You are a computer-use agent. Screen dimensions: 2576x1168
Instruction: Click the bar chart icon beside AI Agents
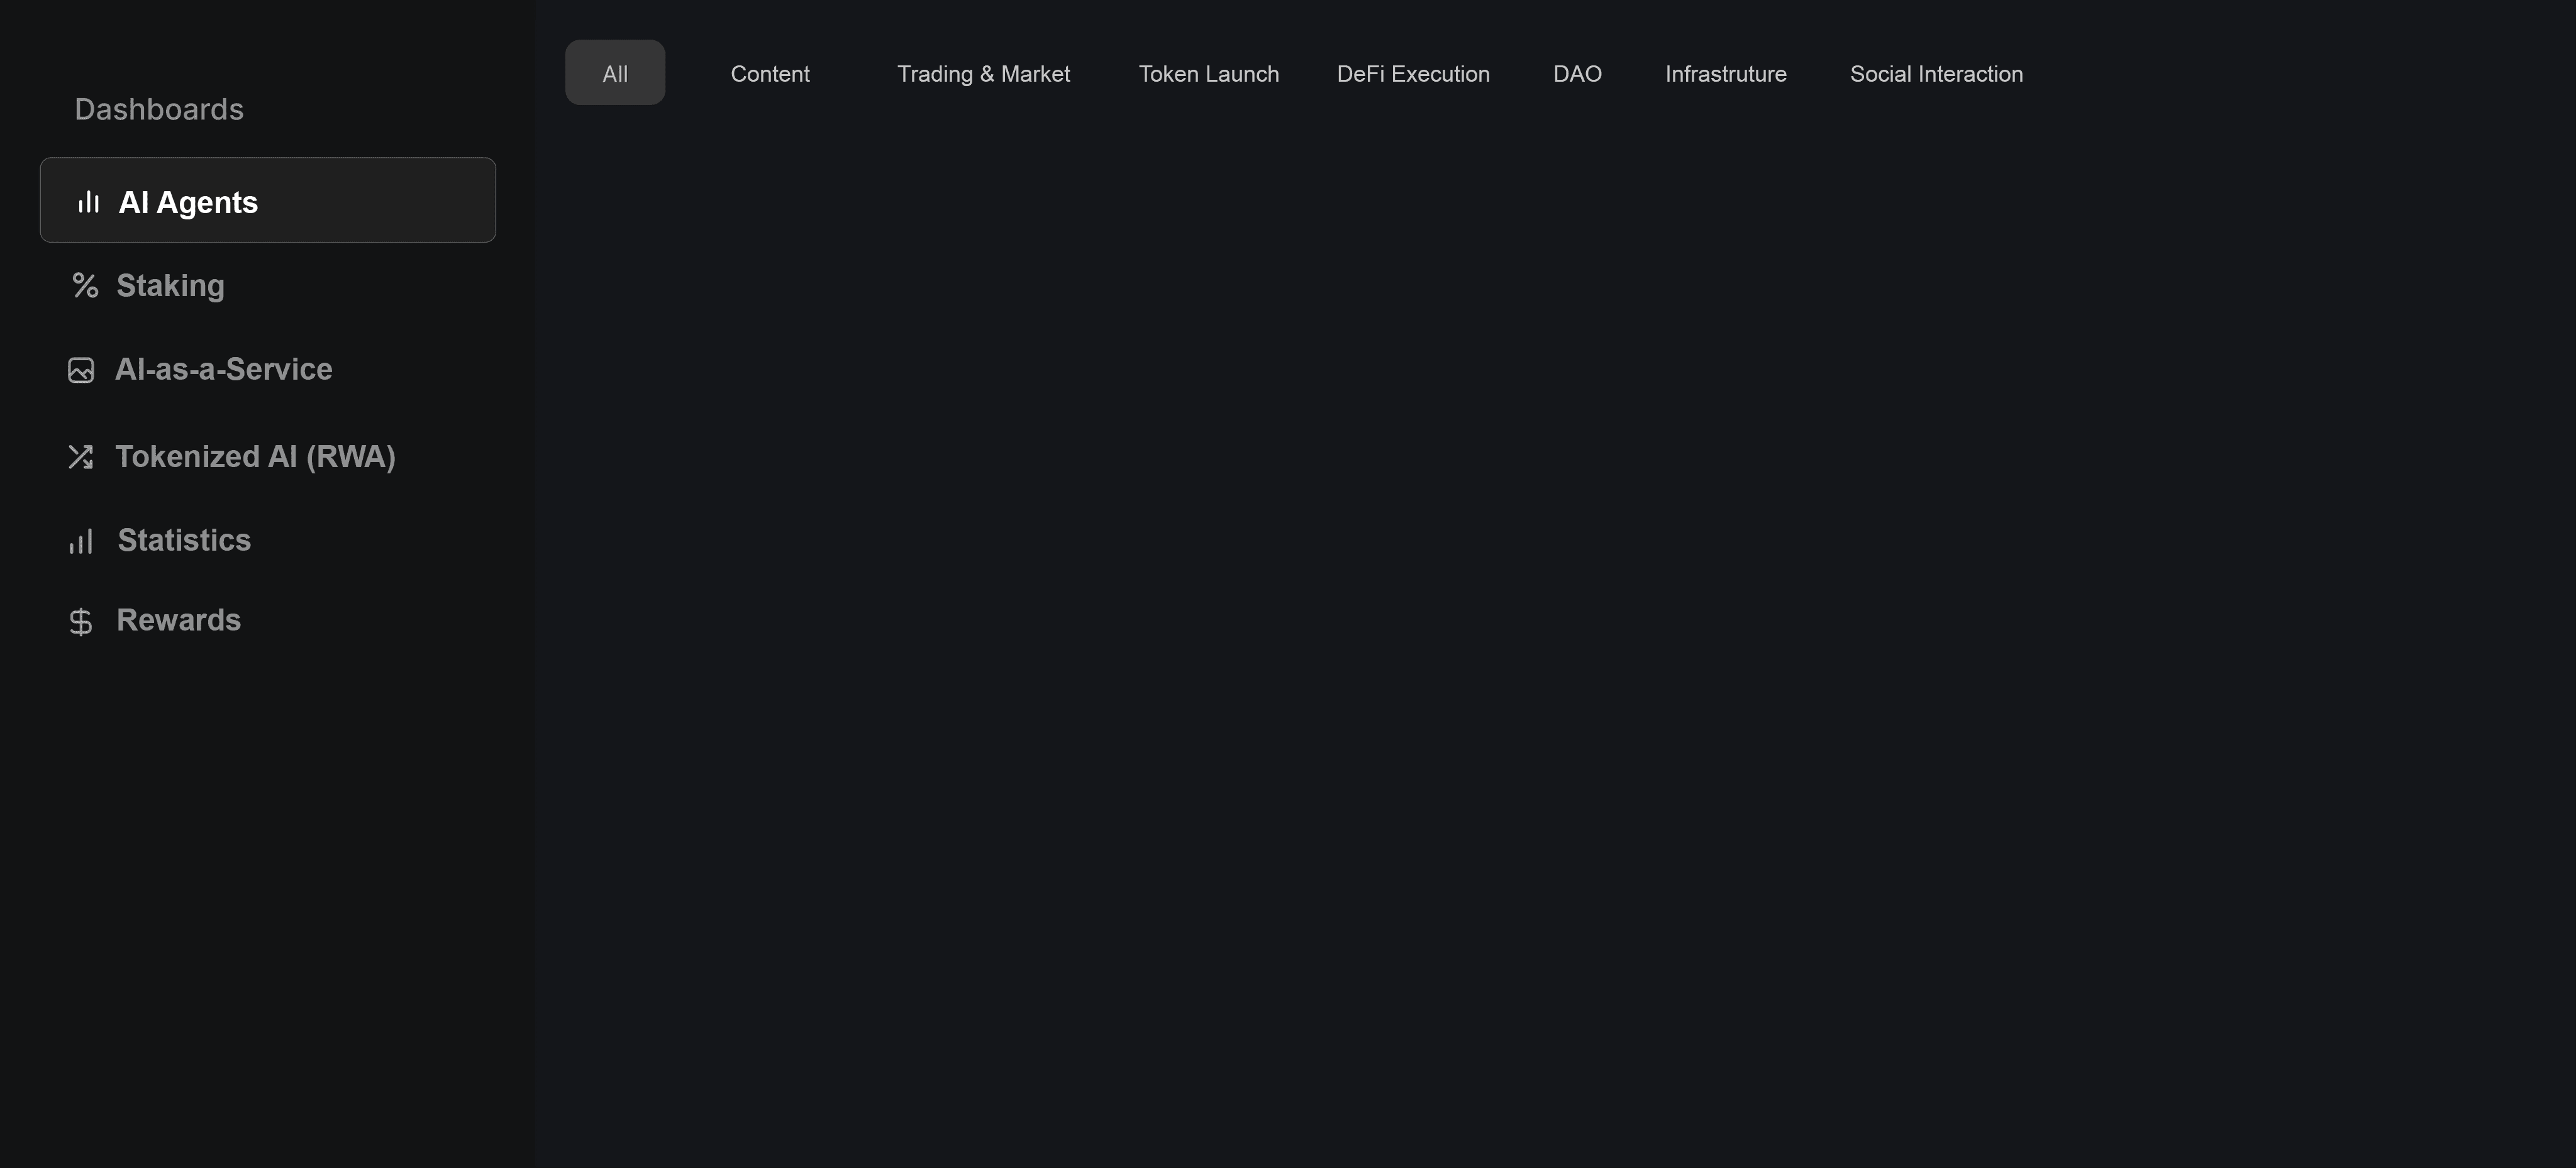coord(89,202)
